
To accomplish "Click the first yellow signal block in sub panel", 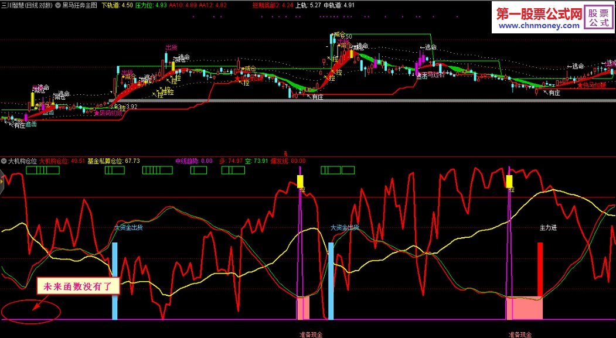I will (301, 182).
